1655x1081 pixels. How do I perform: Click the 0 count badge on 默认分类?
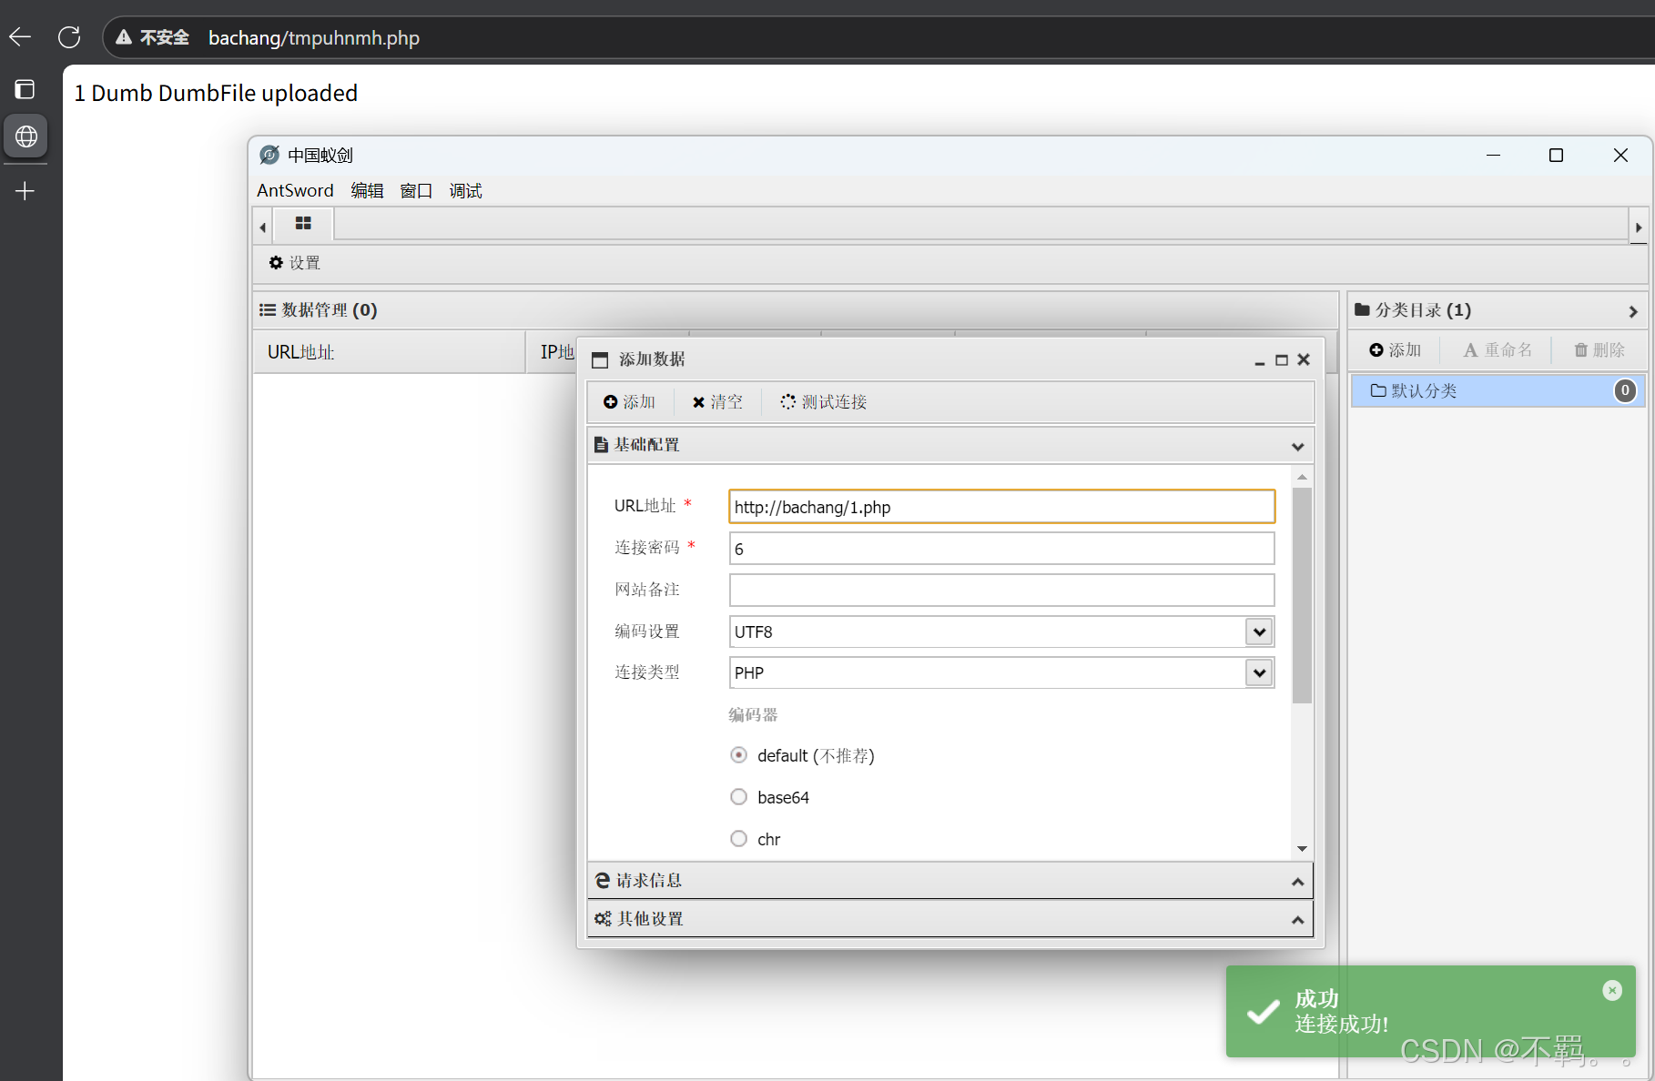pyautogui.click(x=1625, y=390)
